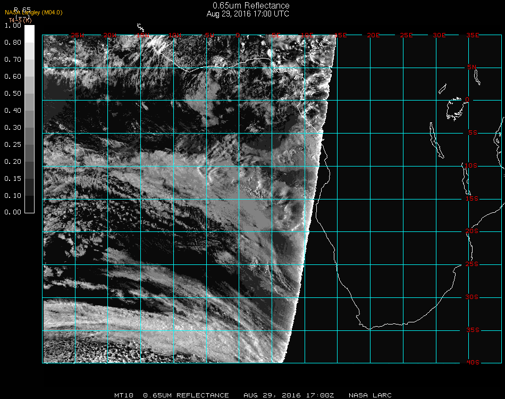505x399 pixels.
Task: Select the 5W longitude label
Action: pyautogui.click(x=209, y=35)
